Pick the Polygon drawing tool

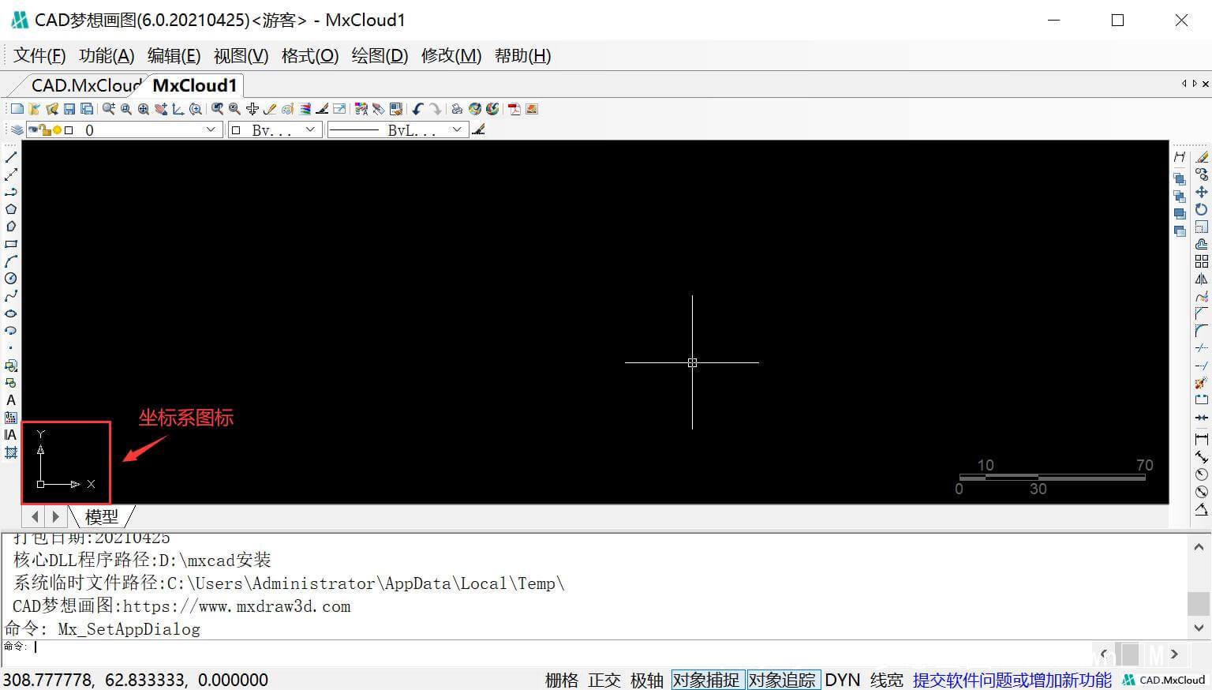(x=11, y=209)
